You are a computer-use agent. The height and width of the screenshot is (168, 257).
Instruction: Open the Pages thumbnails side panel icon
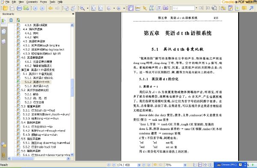[3, 31]
